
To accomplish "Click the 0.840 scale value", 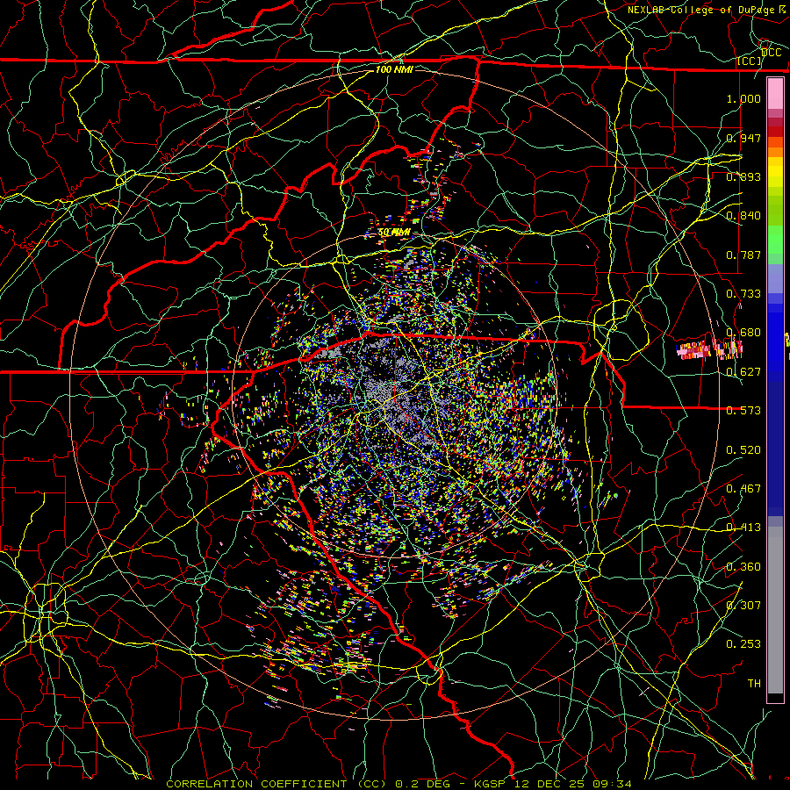I will coord(743,216).
